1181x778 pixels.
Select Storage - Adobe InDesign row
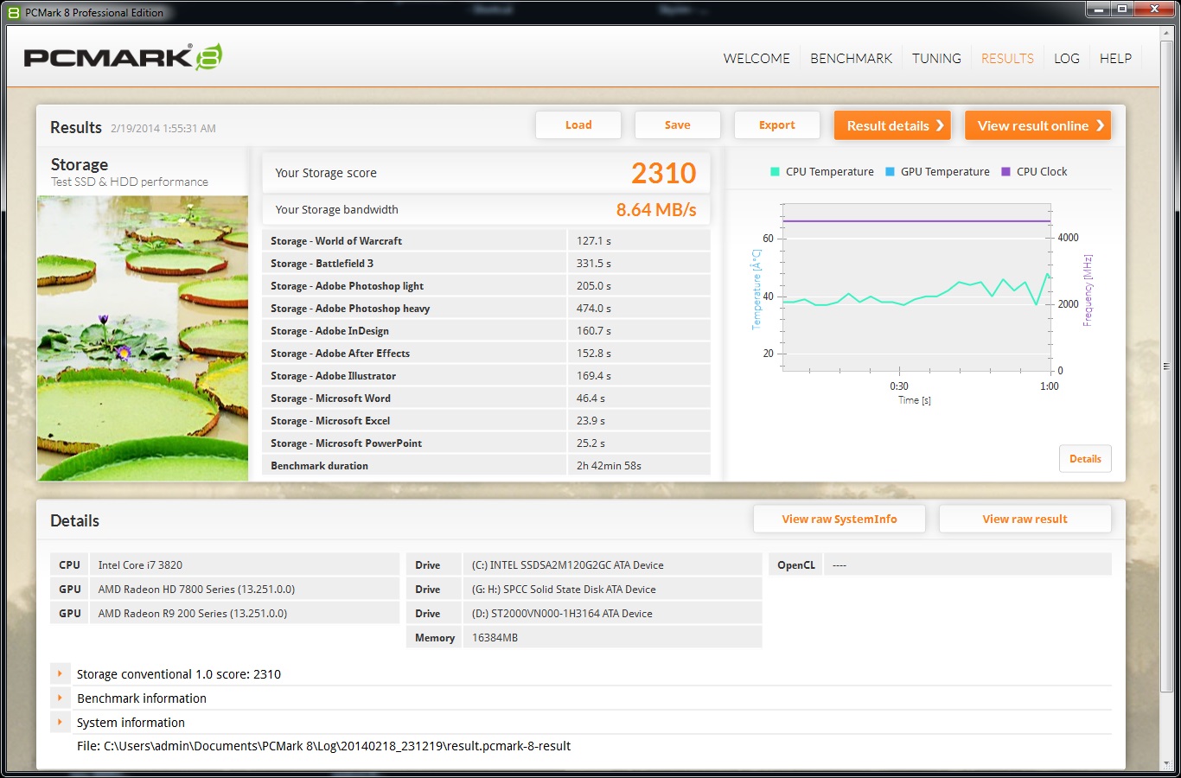point(486,331)
